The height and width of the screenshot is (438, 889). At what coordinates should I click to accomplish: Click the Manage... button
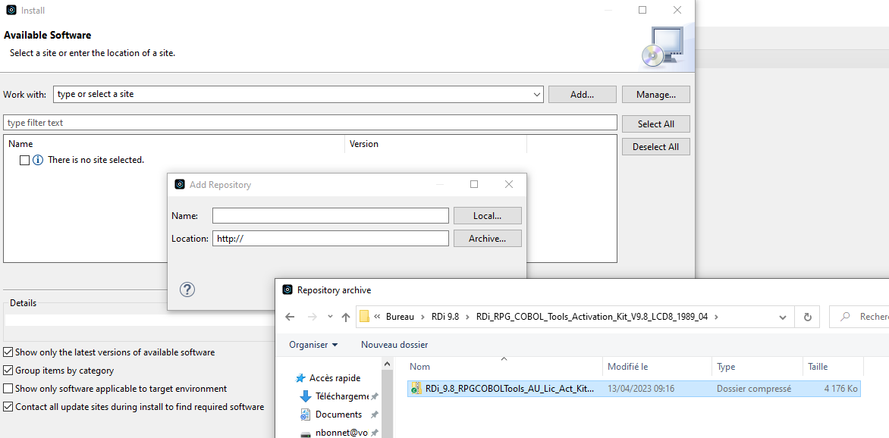pyautogui.click(x=656, y=95)
